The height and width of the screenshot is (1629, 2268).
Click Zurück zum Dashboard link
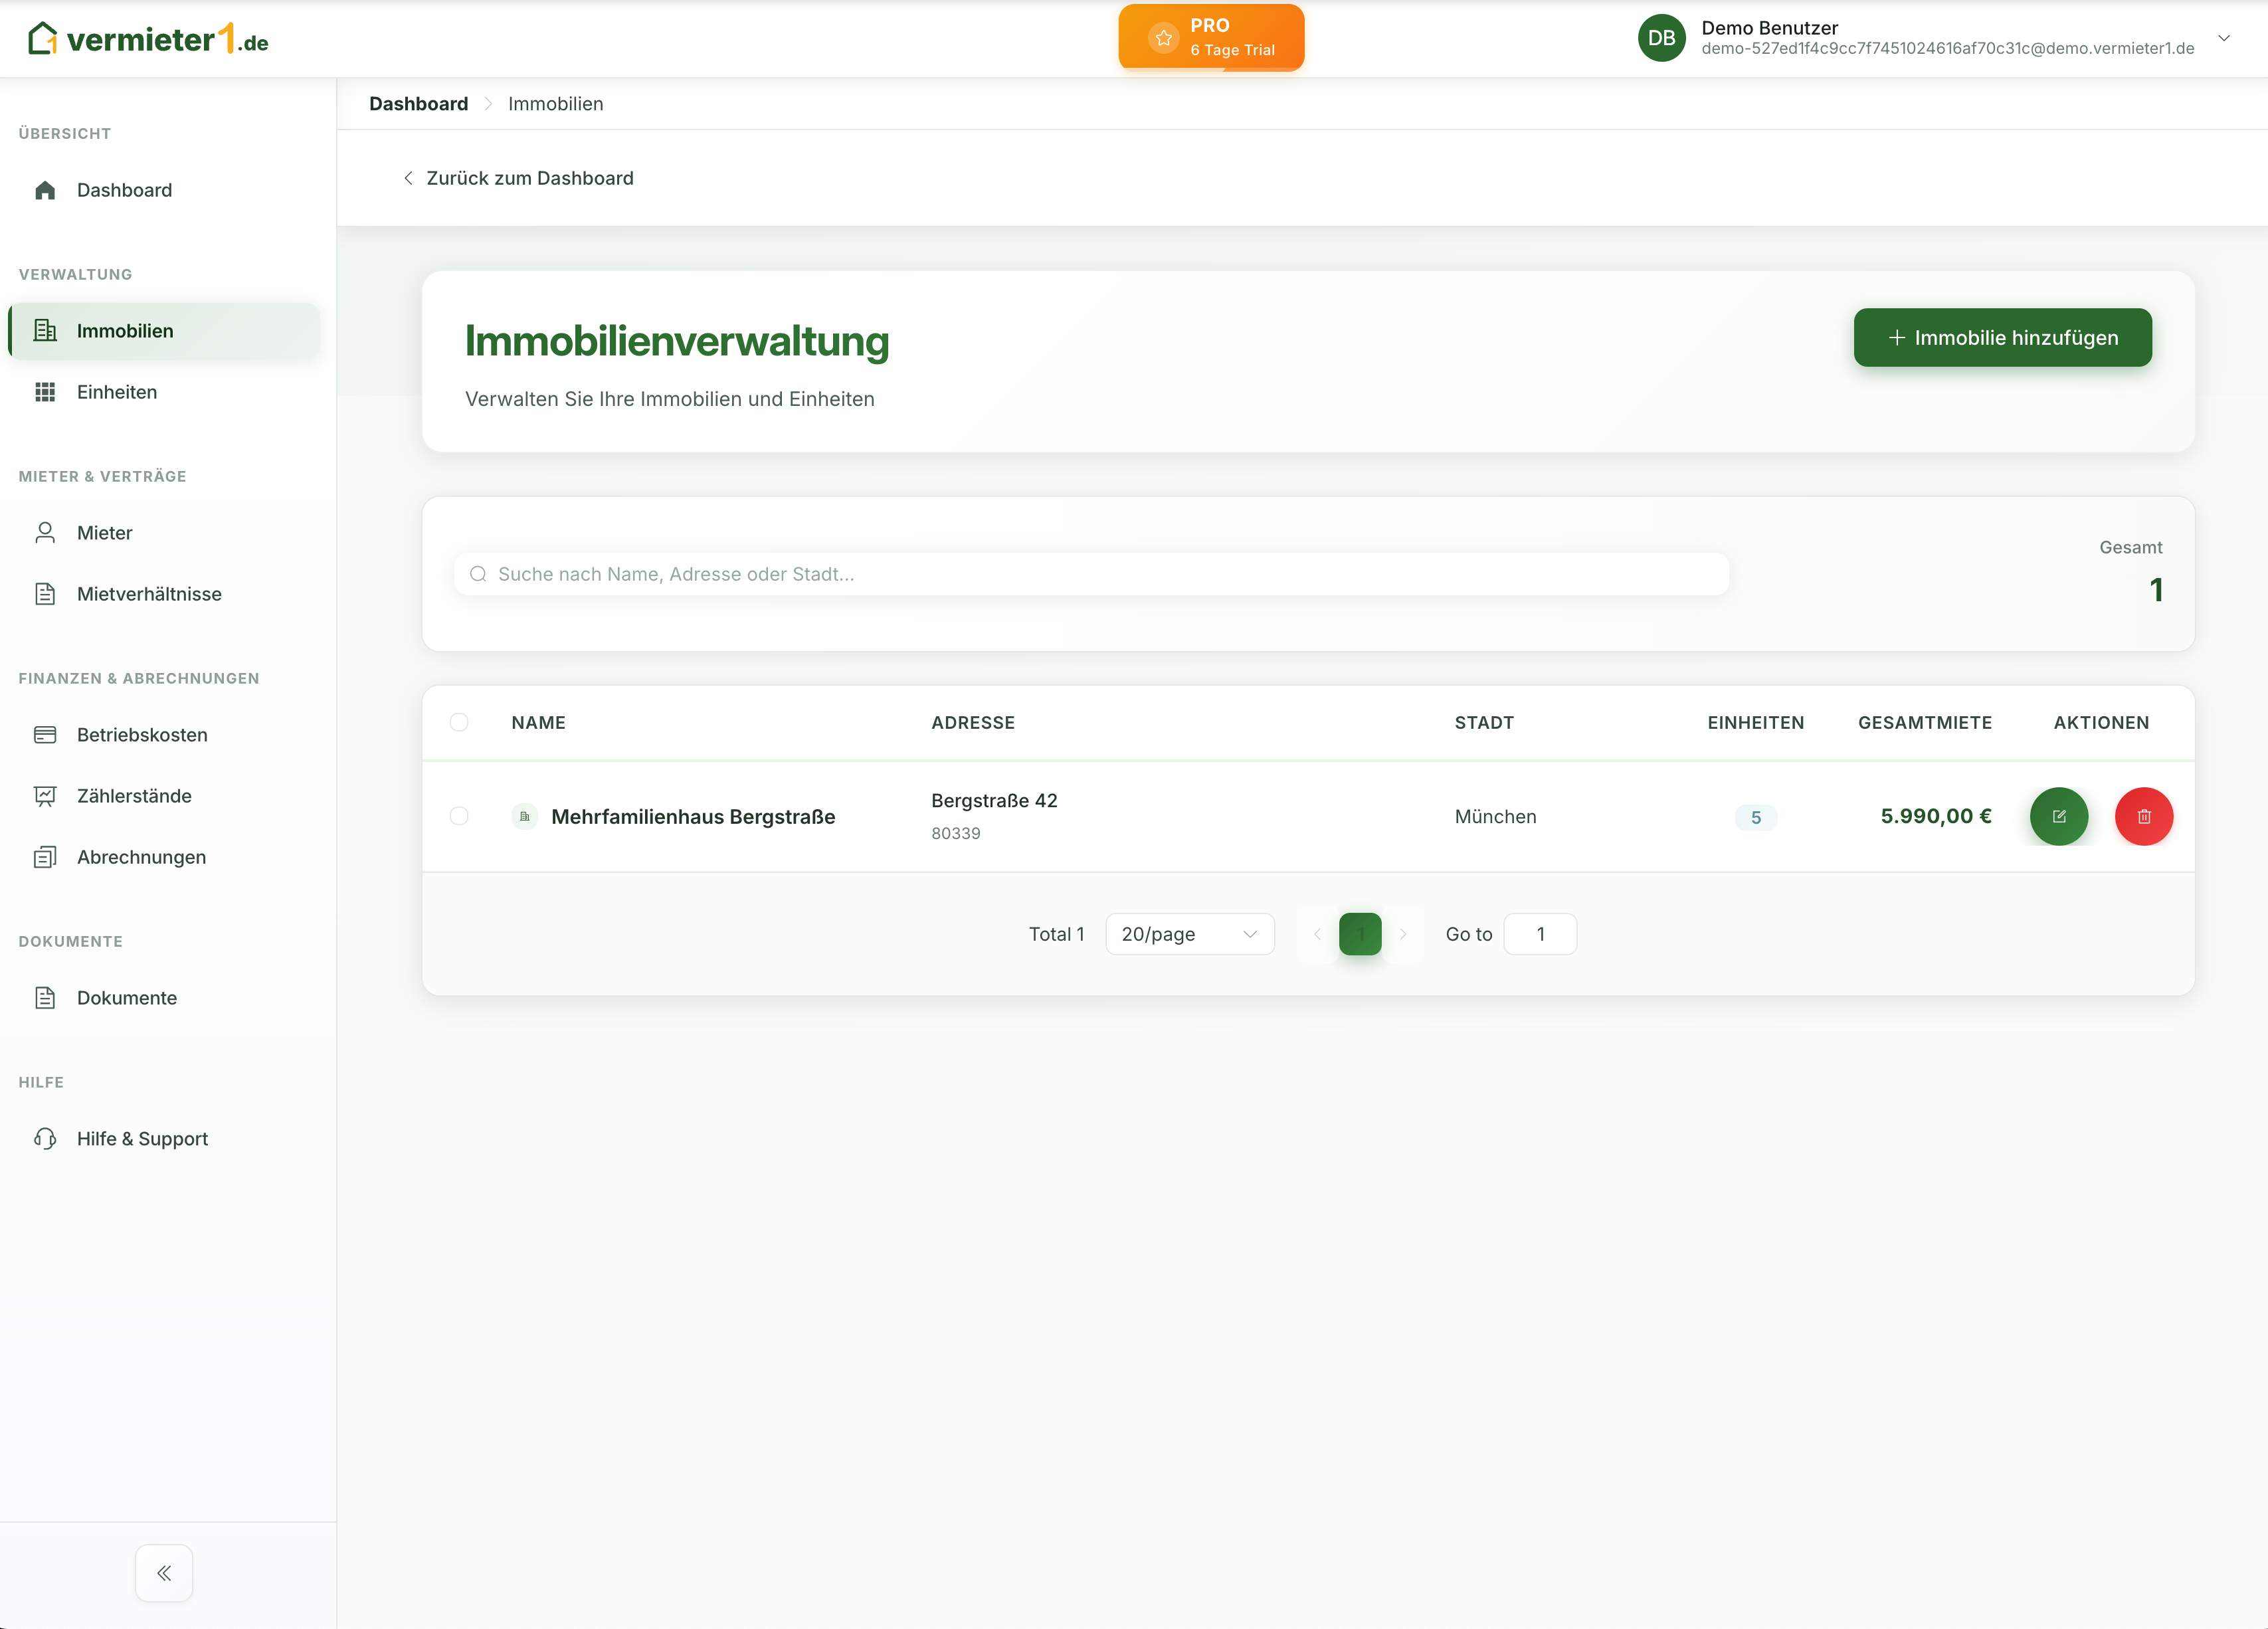(529, 178)
